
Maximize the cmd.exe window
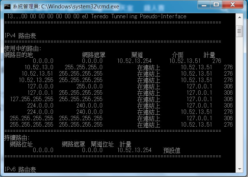(x=216, y=5)
